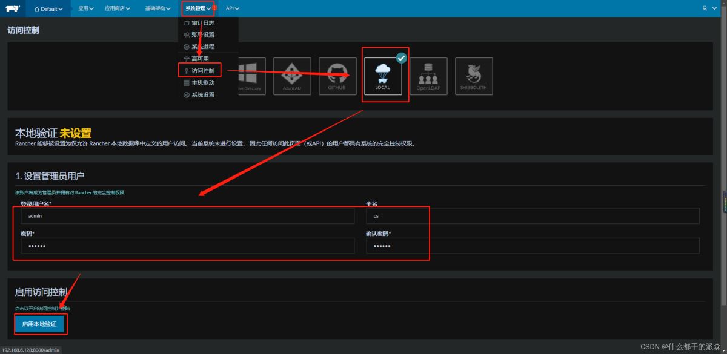Open the 系统管理 menu
The width and height of the screenshot is (727, 354).
199,8
